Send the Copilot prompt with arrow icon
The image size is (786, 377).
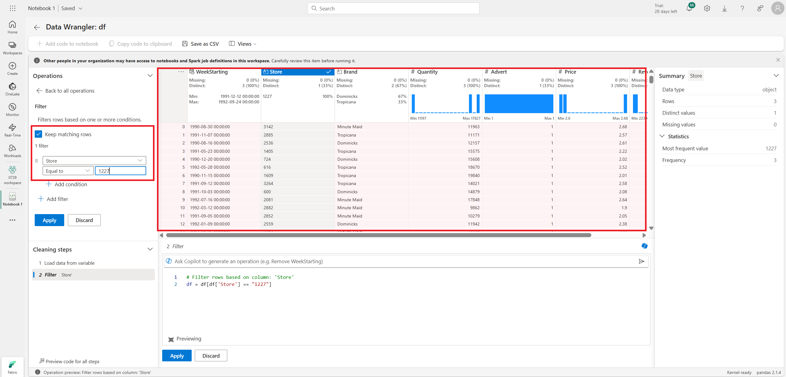641,261
